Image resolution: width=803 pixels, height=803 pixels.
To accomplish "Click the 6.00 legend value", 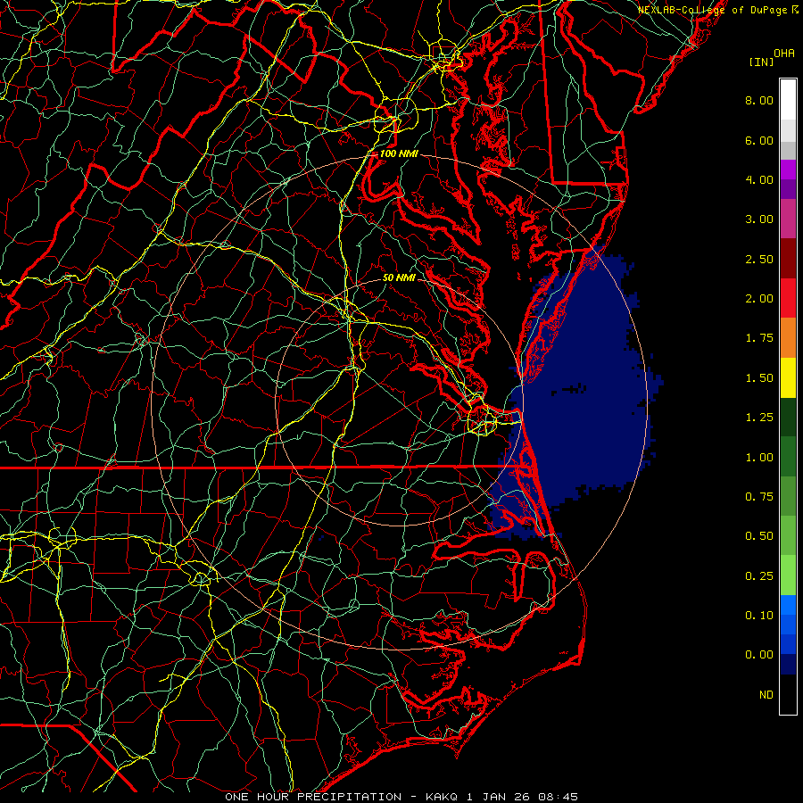I will [759, 140].
